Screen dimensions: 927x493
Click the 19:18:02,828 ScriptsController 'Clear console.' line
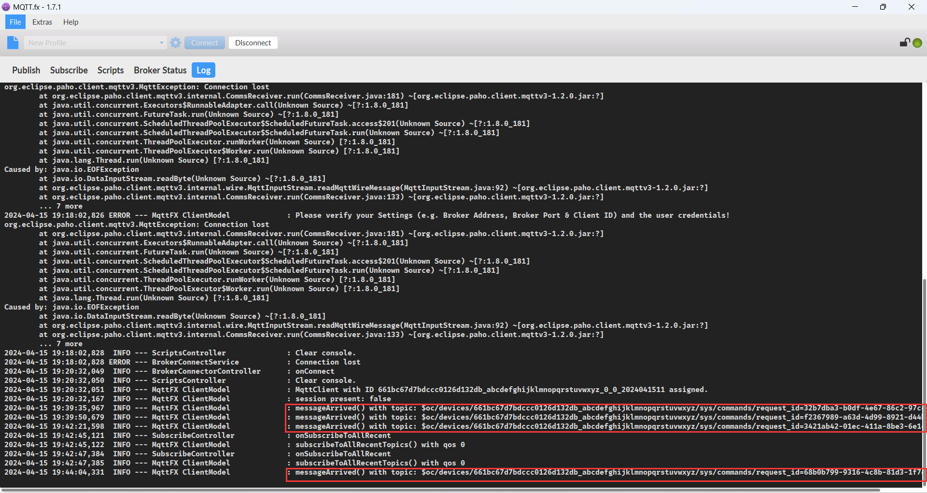tap(180, 353)
